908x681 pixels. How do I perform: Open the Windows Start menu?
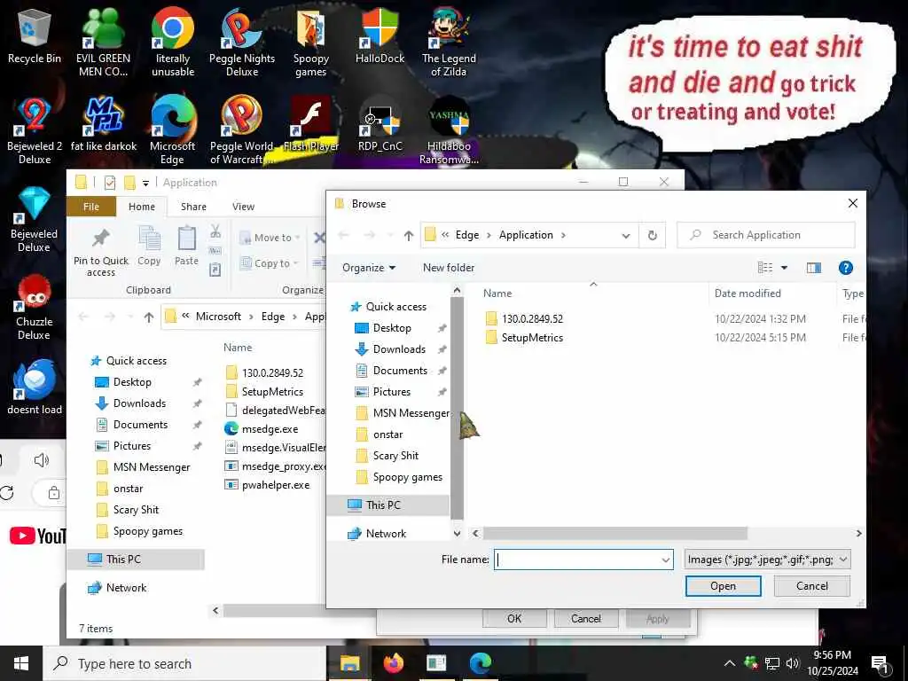(x=21, y=663)
